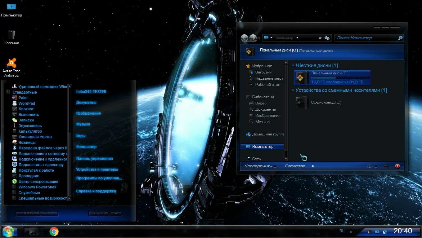Open Устройства и принтеры link
422x238 pixels.
(97, 170)
